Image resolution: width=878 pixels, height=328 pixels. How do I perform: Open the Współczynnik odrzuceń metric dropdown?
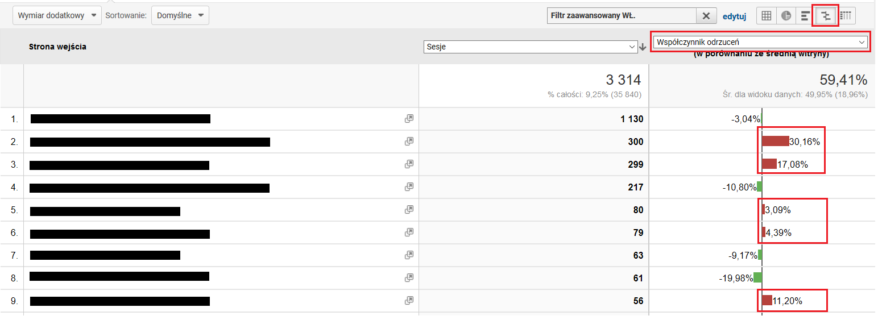point(760,41)
